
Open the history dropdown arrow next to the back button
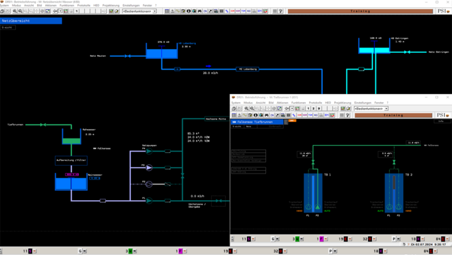coord(60,11)
